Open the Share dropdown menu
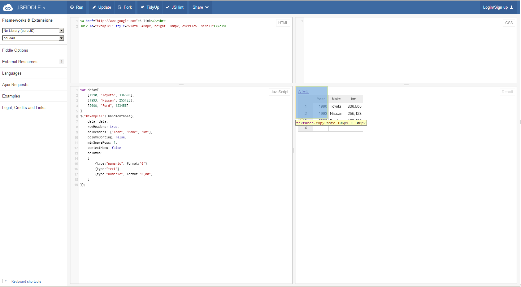The height and width of the screenshot is (287, 521). (201, 7)
